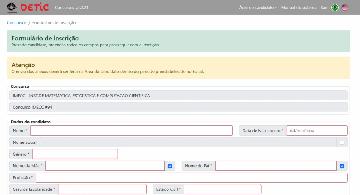Uncheck the Nome da Mãe checkbox
This screenshot has height=195, width=360.
[x=170, y=166]
